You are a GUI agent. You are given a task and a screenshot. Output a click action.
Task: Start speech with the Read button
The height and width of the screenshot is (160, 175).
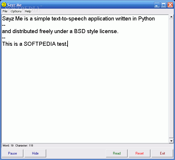coord(117,153)
